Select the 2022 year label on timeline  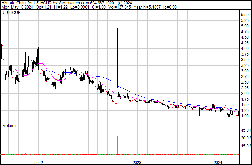(38, 163)
